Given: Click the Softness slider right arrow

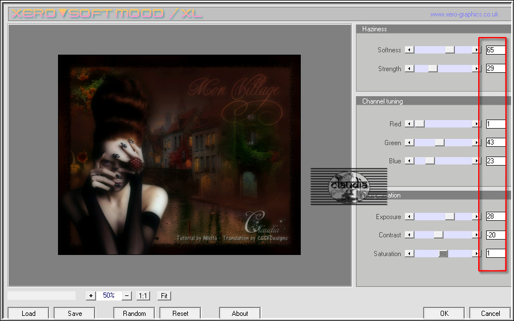Looking at the screenshot, I should click(x=476, y=50).
